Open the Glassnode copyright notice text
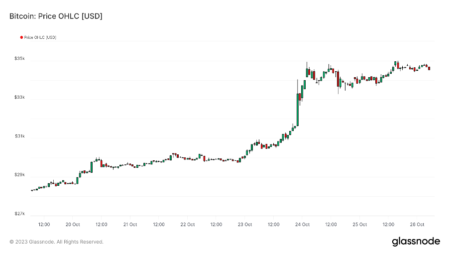This screenshot has width=450, height=253. pyautogui.click(x=57, y=242)
